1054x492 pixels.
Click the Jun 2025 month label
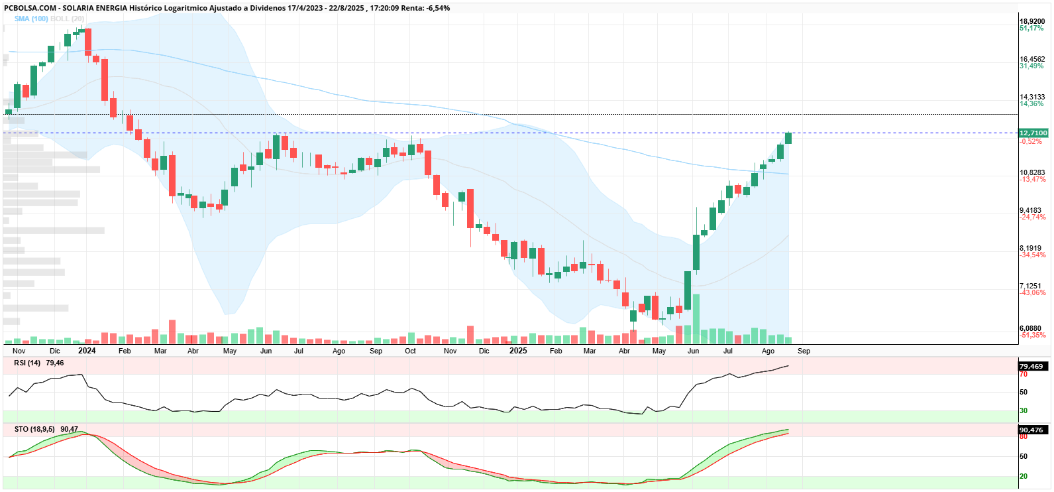pyautogui.click(x=694, y=351)
